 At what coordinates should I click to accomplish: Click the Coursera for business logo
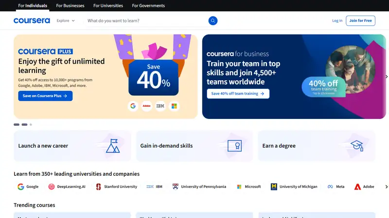(238, 54)
